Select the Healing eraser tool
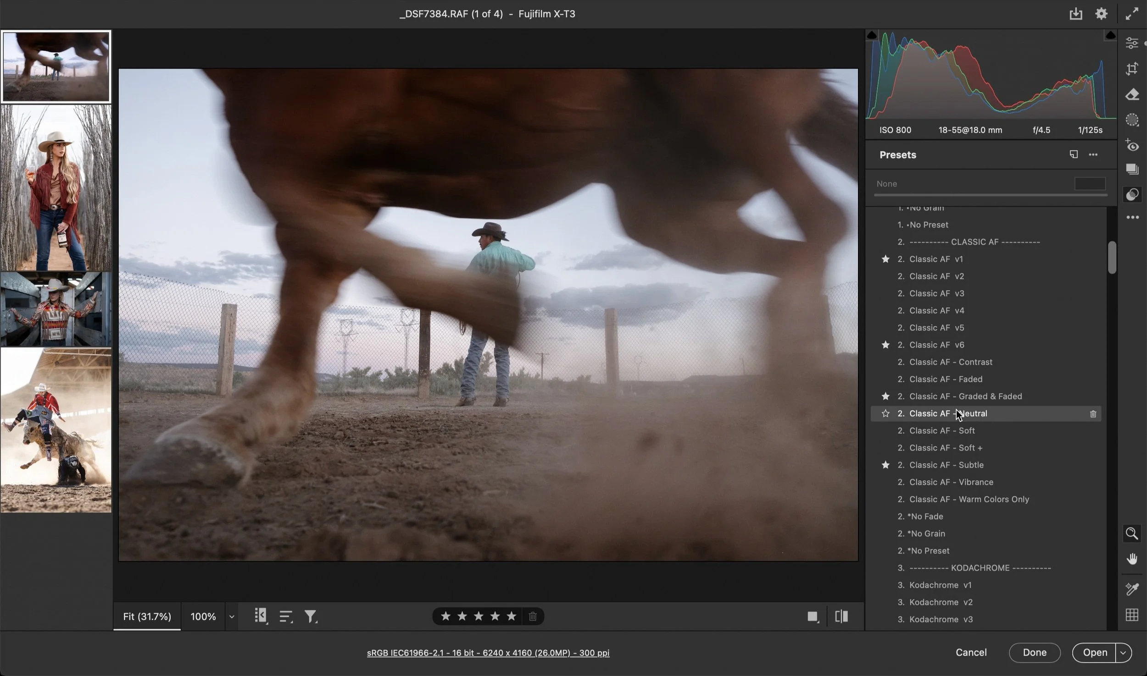 [1132, 94]
